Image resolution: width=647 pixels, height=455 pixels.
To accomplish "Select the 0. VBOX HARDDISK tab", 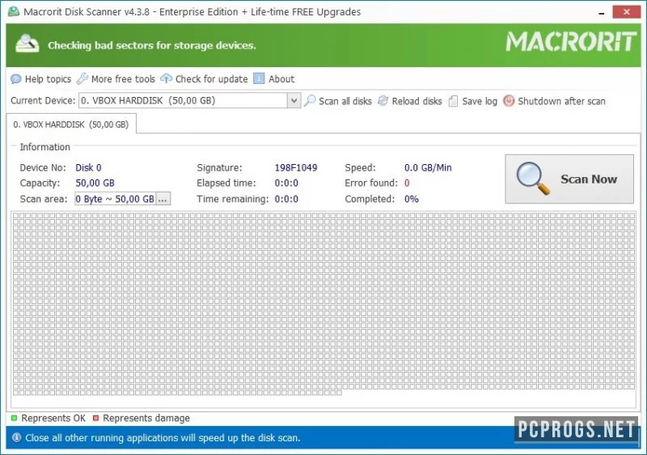I will 71,124.
